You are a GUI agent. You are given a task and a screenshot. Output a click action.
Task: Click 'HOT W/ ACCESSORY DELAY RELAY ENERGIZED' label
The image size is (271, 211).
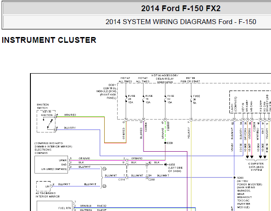(x=165, y=79)
